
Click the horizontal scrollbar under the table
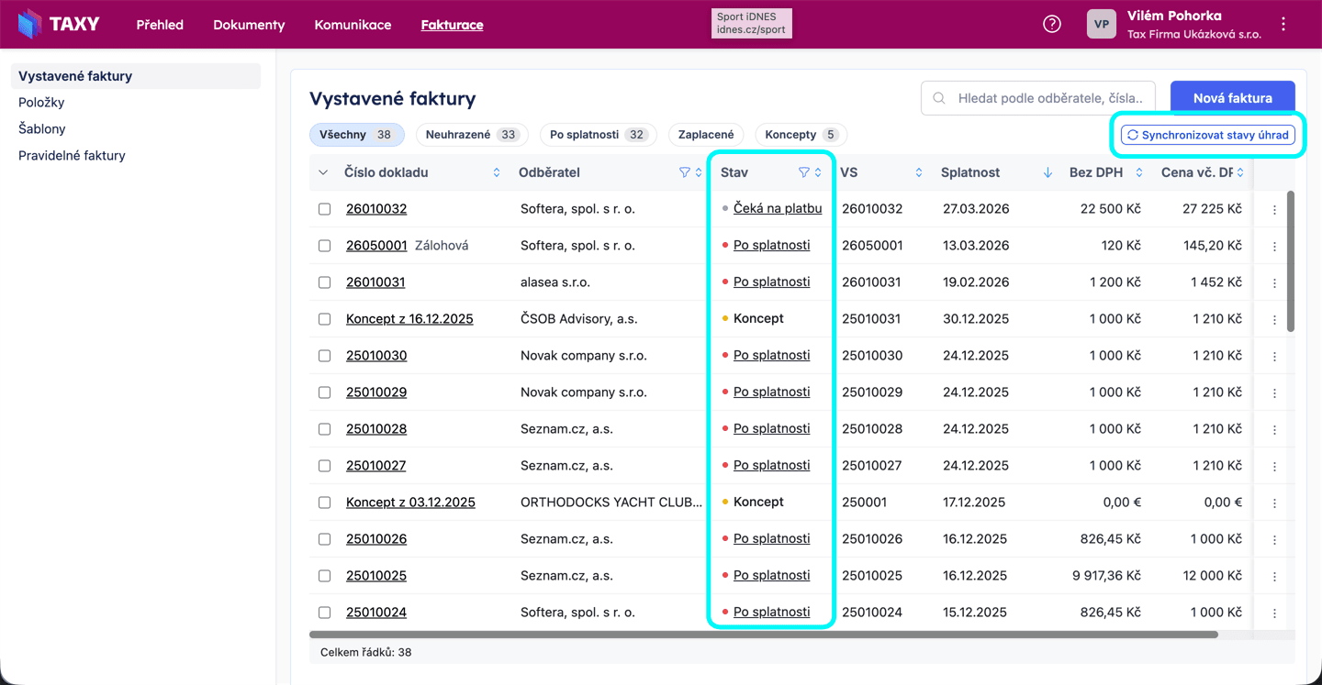tap(762, 635)
